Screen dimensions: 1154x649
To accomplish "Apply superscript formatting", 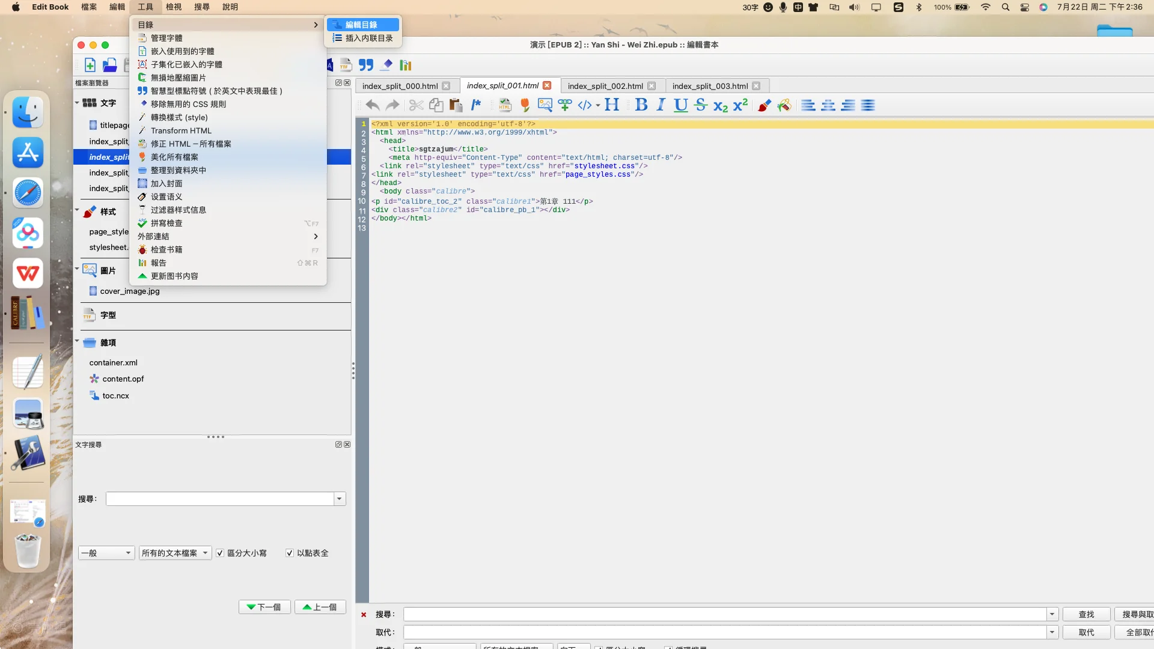I will coord(740,105).
